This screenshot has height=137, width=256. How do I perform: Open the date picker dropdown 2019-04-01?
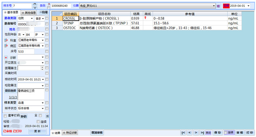248,6
